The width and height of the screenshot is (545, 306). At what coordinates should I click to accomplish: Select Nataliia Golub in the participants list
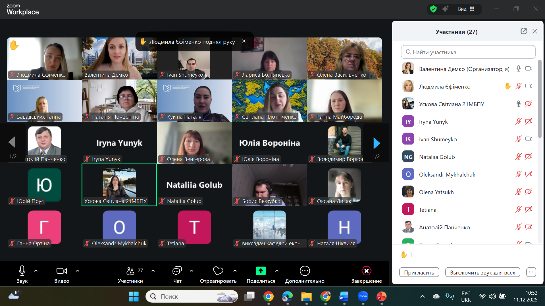(467, 157)
